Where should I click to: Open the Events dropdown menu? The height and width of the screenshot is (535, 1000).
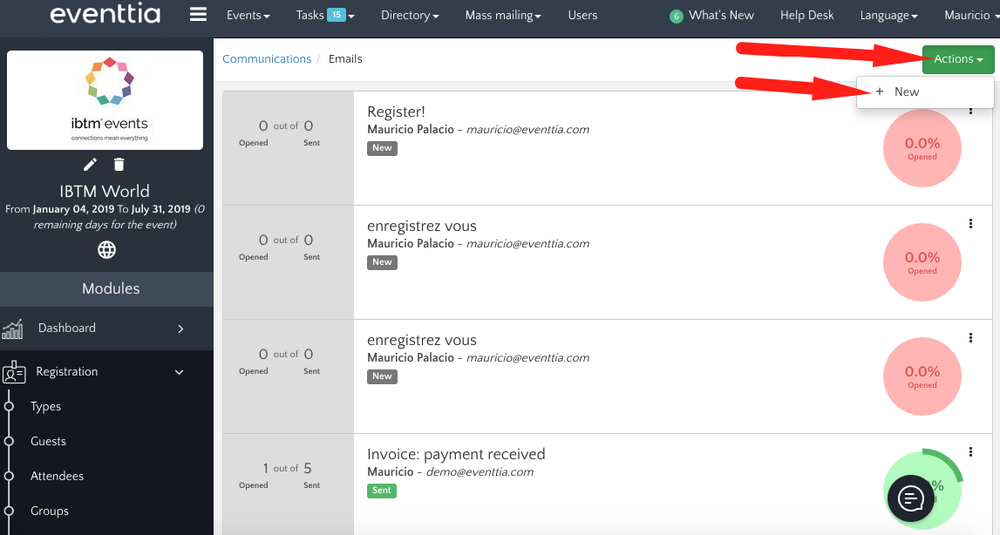coord(248,16)
